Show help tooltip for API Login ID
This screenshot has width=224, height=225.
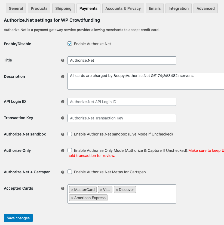click(x=63, y=101)
